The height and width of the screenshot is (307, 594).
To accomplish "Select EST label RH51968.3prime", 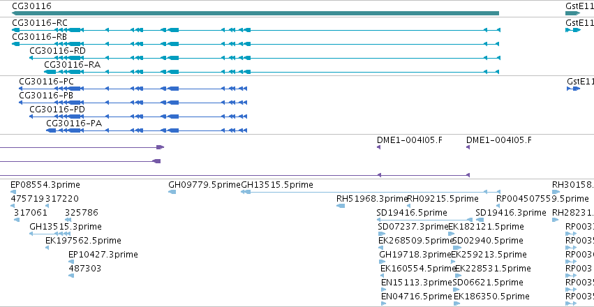I will tap(371, 199).
